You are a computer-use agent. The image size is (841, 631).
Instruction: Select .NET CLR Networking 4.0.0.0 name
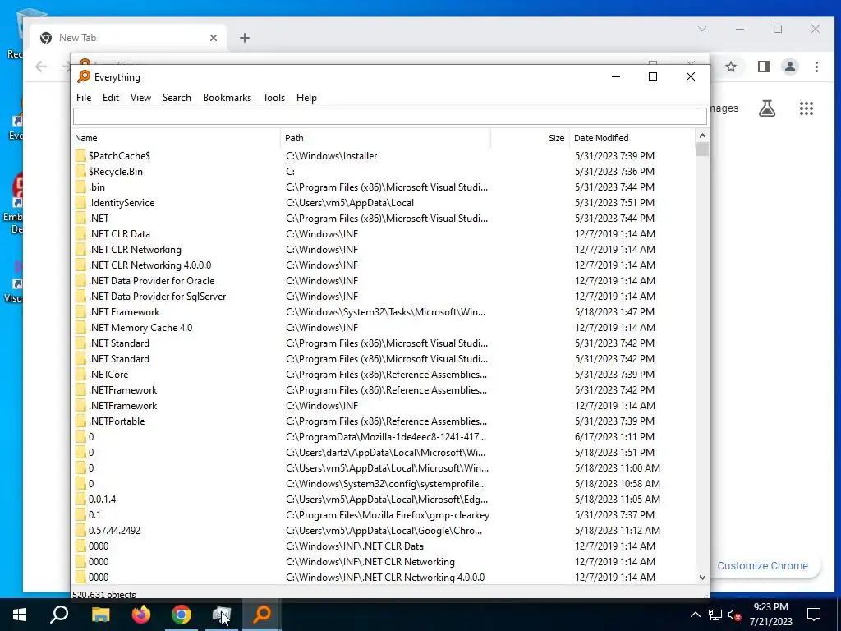(x=149, y=265)
